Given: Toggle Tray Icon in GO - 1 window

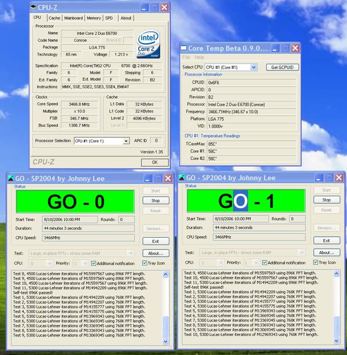Looking at the screenshot, I should (x=315, y=262).
